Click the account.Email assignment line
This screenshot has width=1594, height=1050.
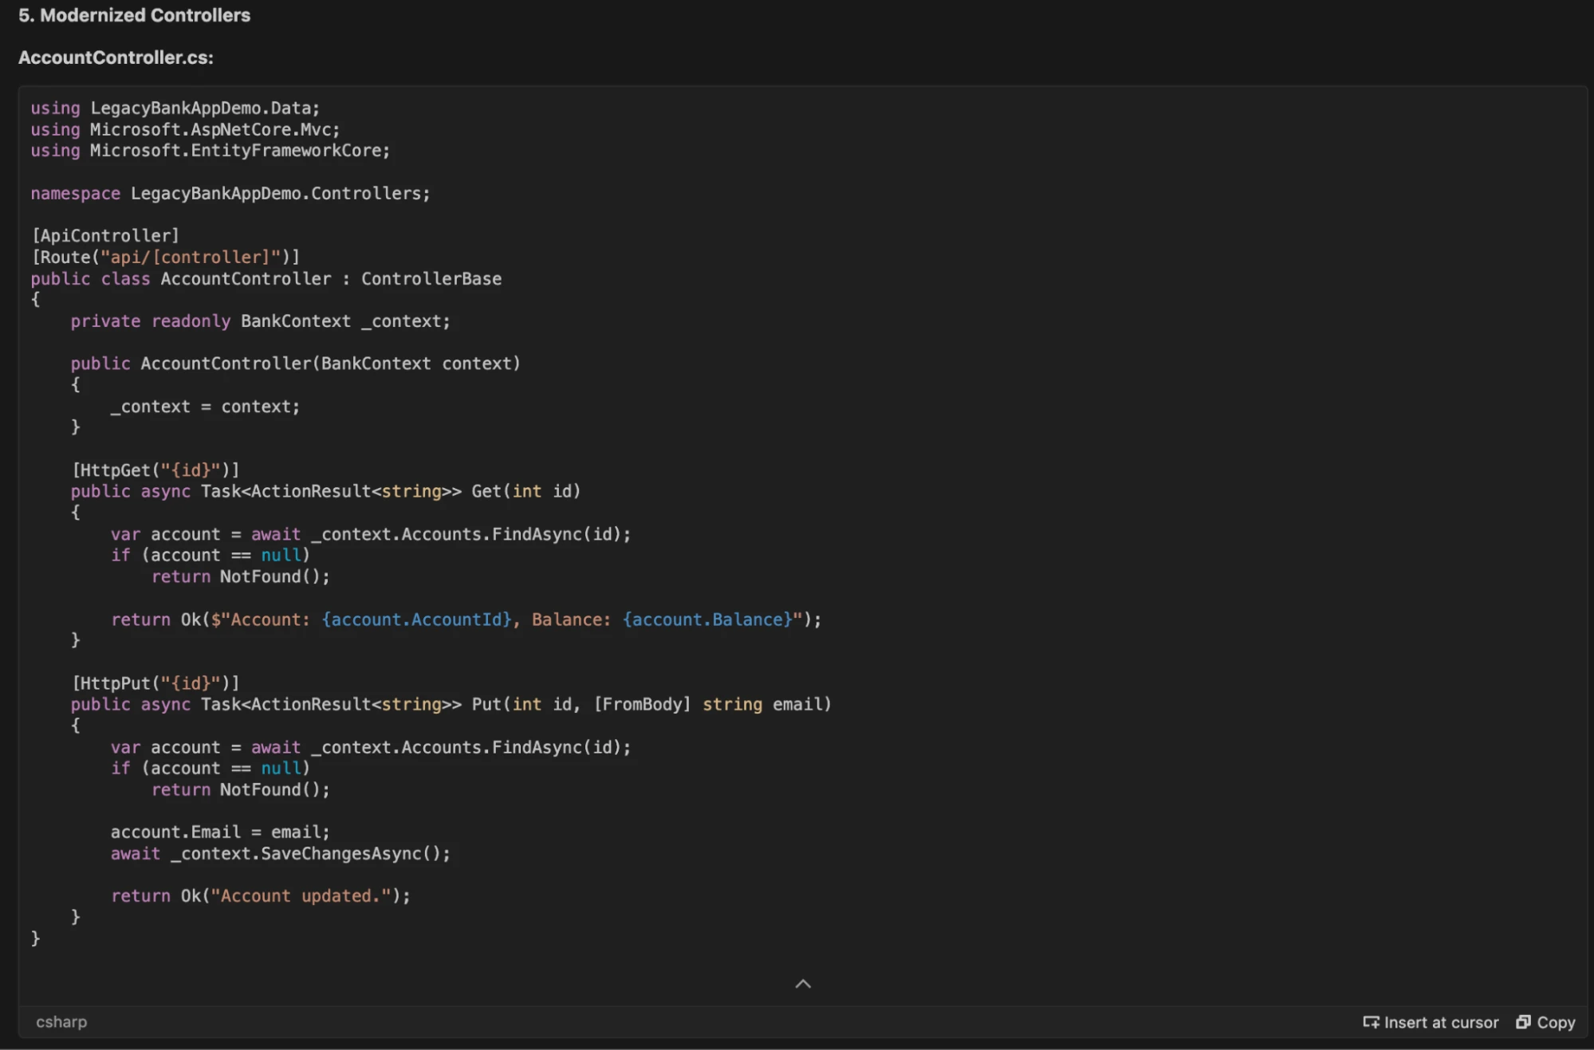click(x=219, y=832)
